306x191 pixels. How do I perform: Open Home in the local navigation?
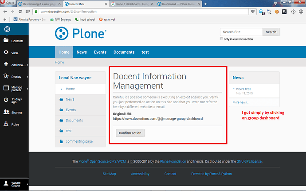[x=70, y=89]
